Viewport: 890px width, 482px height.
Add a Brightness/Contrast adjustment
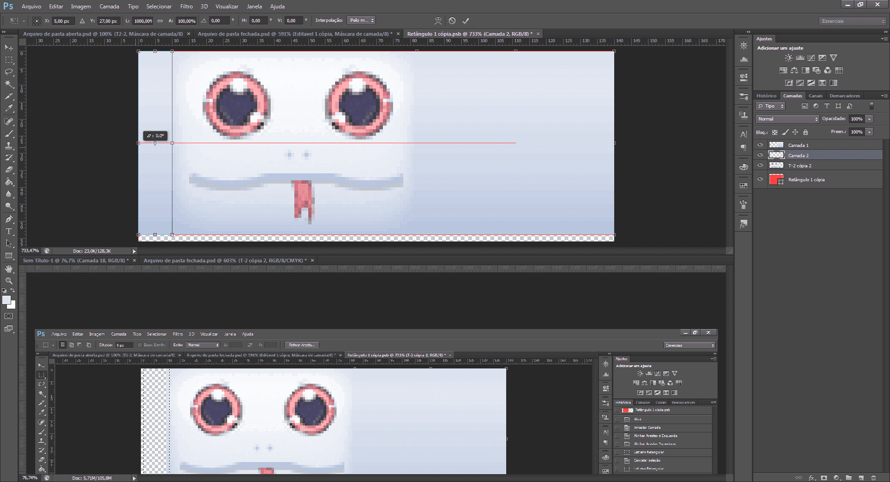[788, 58]
